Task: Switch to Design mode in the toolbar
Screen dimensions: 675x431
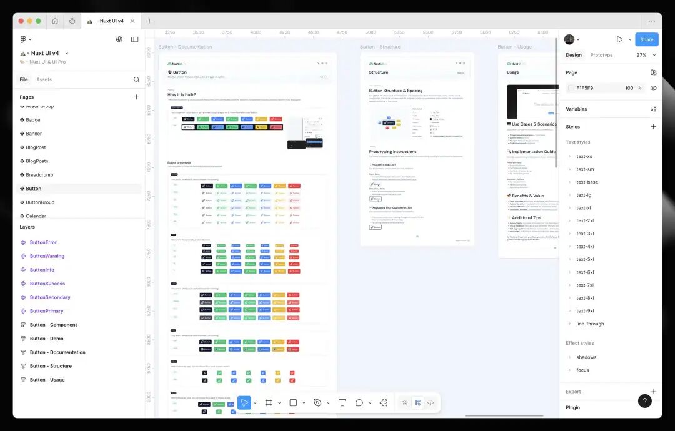Action: 417,403
